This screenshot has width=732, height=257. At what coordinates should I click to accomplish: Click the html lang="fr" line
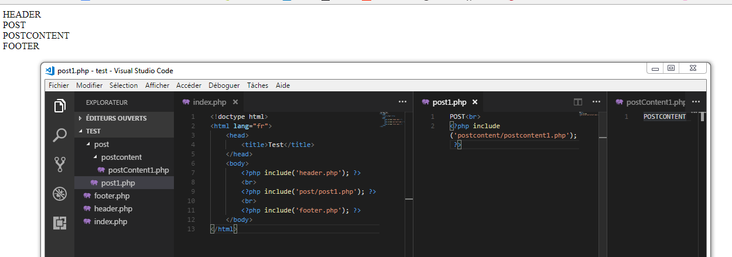pyautogui.click(x=241, y=126)
